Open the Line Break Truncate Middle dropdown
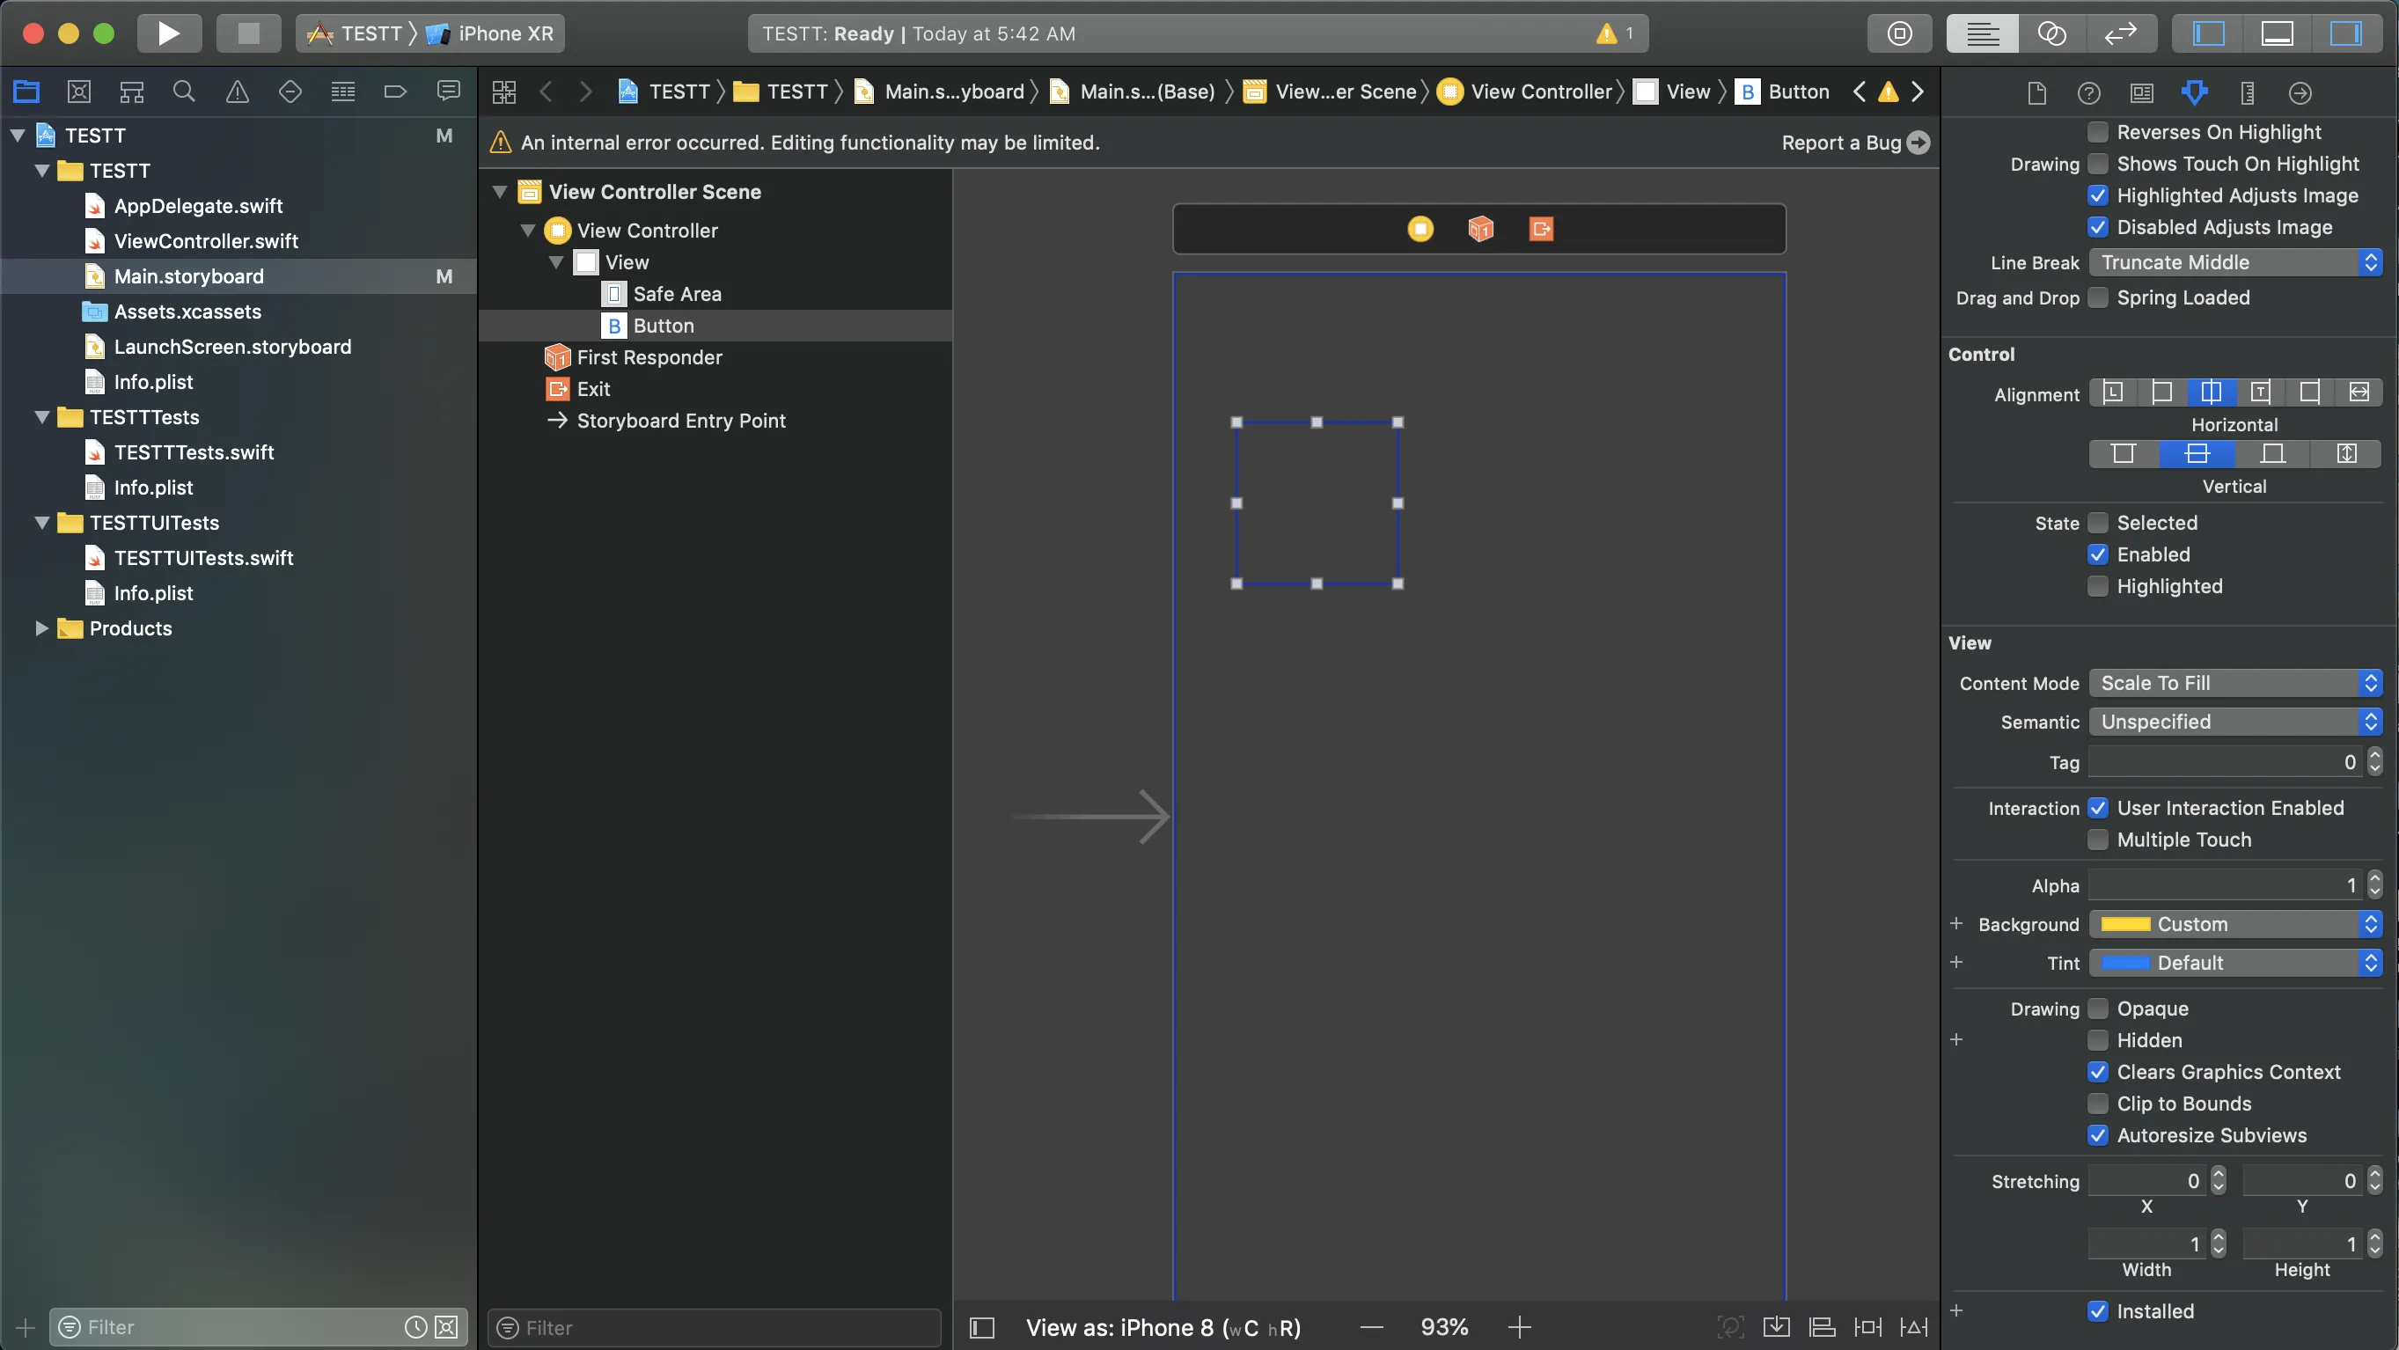2399x1350 pixels. (x=2235, y=262)
